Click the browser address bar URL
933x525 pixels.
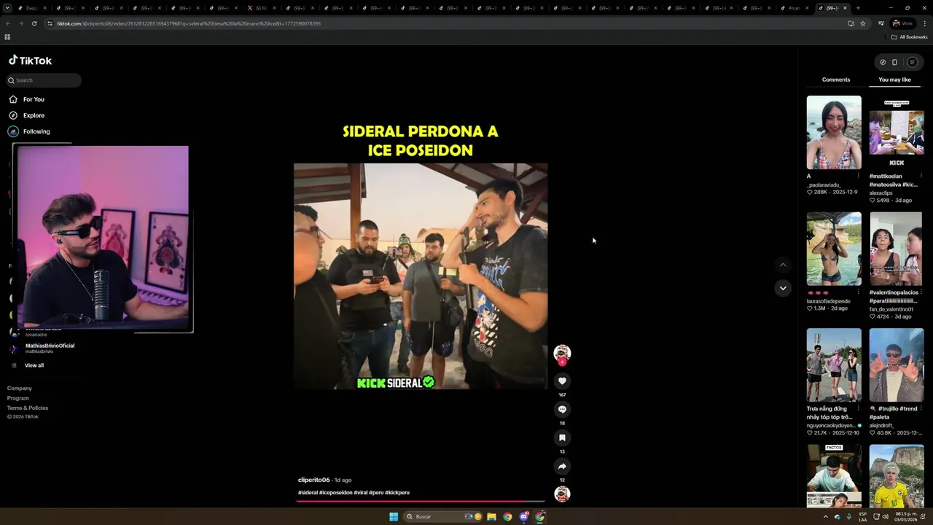189,23
